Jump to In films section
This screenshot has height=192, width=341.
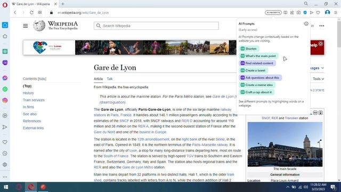tap(28, 107)
